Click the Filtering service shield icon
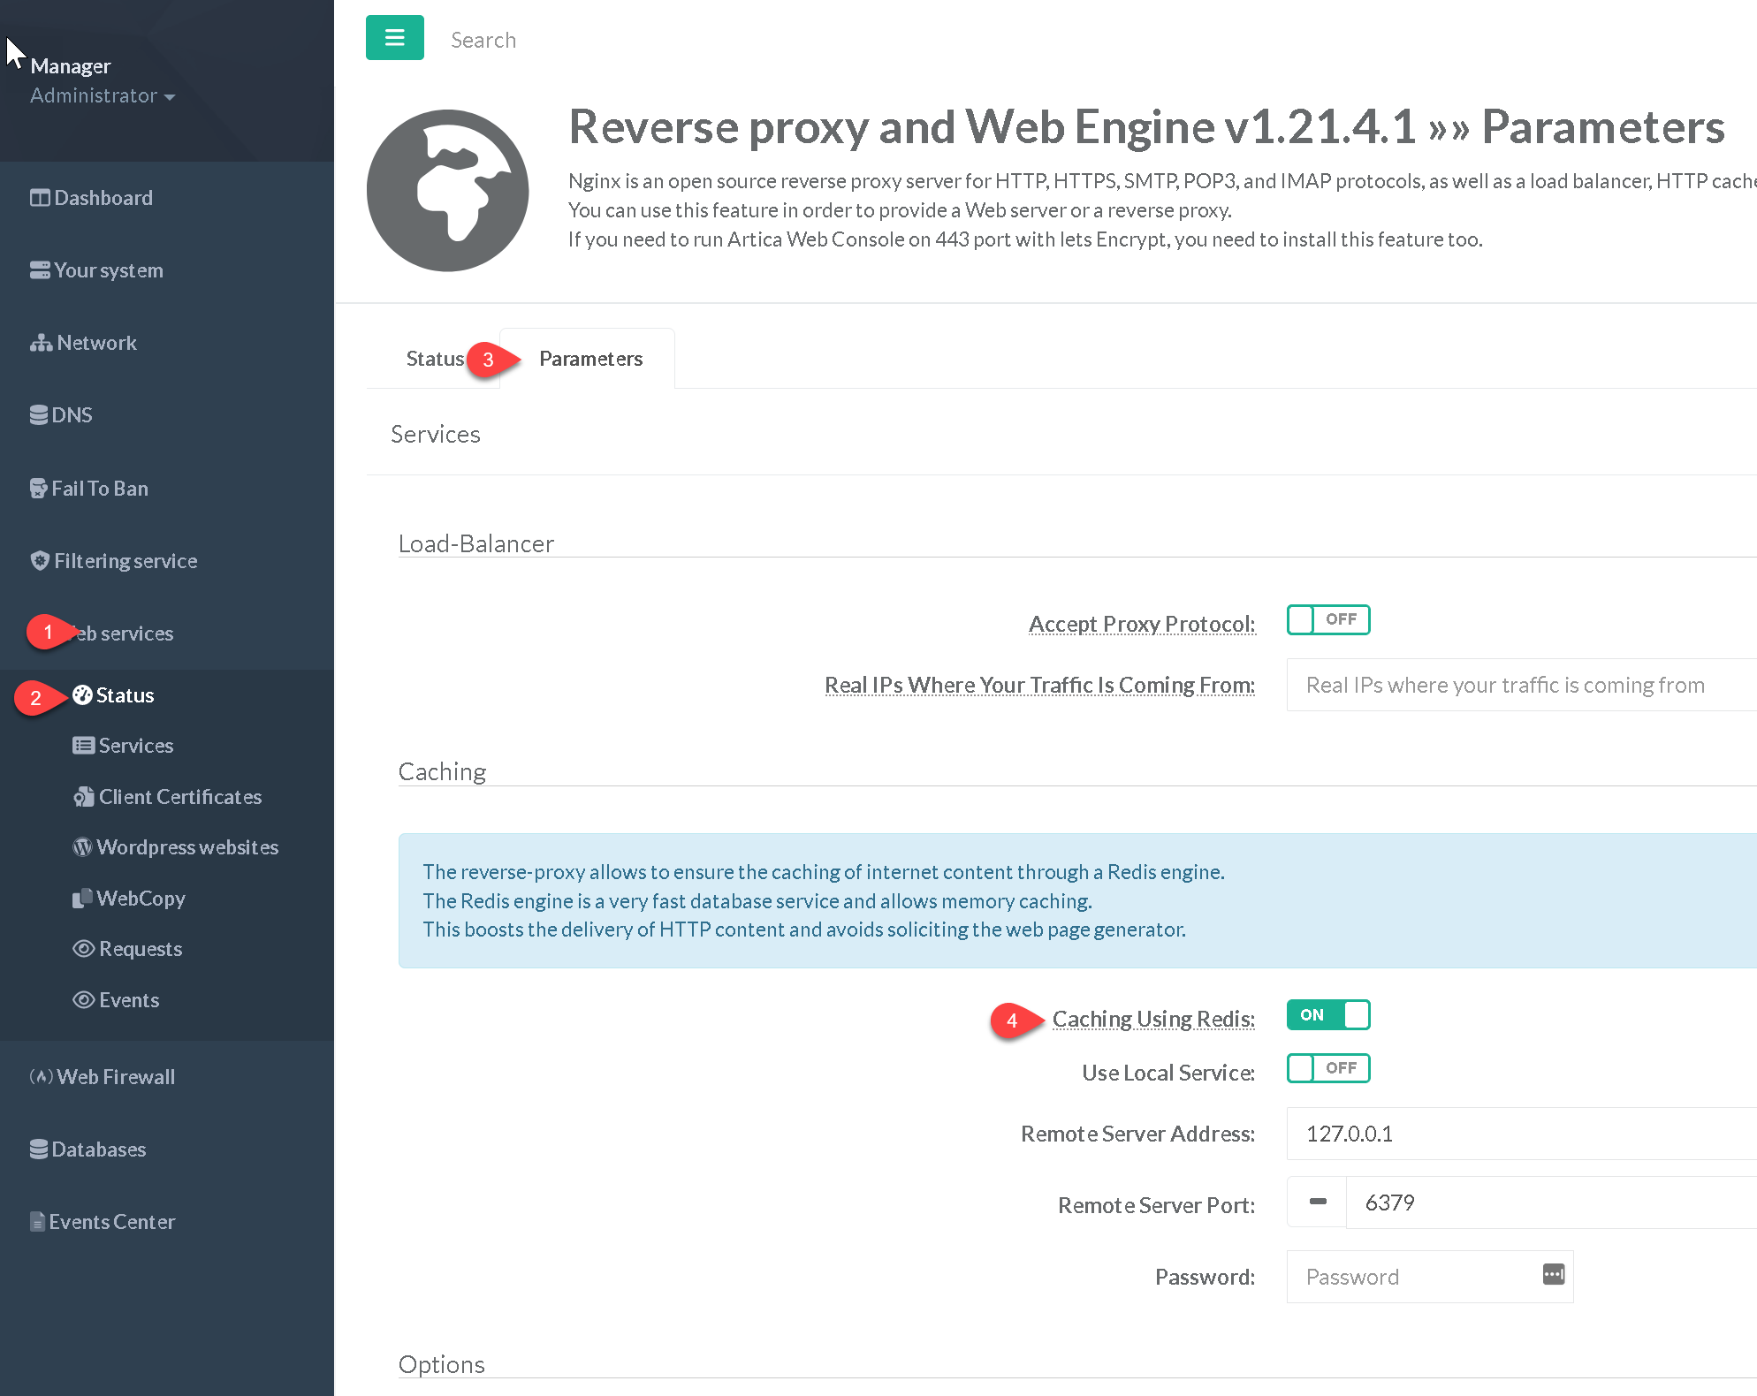 point(40,561)
